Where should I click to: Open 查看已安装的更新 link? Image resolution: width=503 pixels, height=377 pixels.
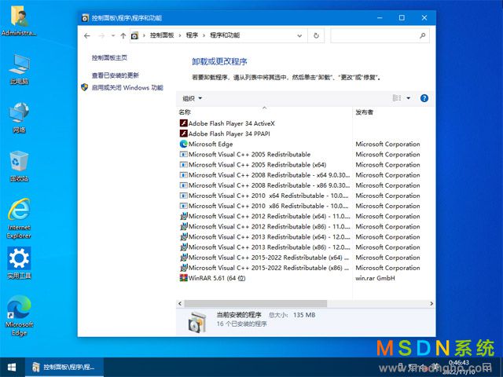click(x=116, y=75)
